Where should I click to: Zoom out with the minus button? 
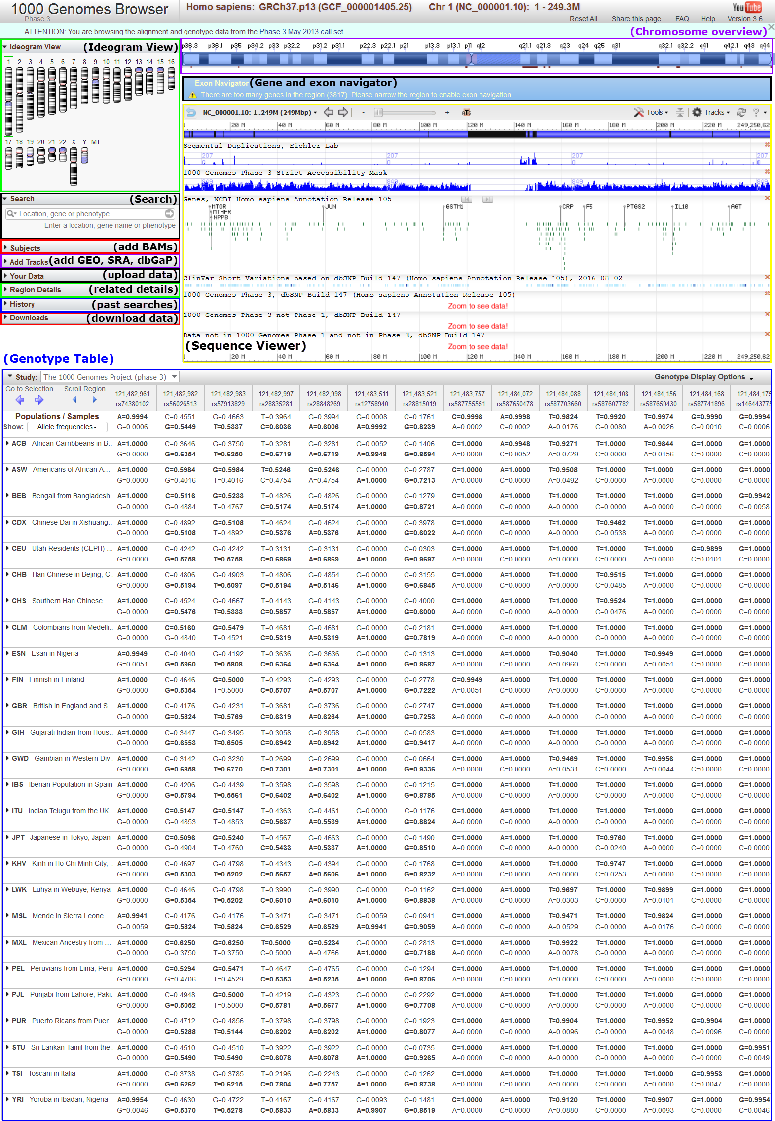coord(364,112)
